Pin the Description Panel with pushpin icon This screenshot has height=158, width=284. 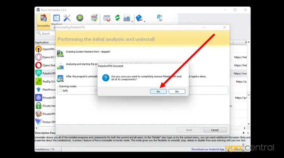click(x=243, y=133)
